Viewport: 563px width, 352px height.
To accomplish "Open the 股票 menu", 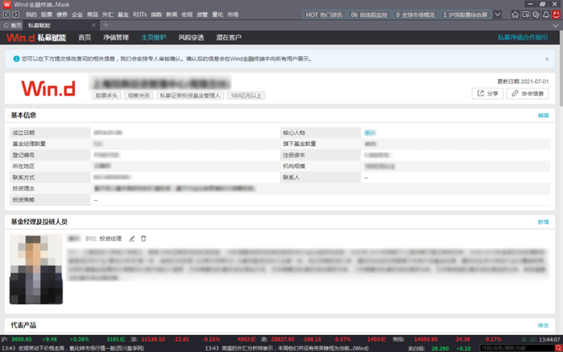I will (x=47, y=14).
